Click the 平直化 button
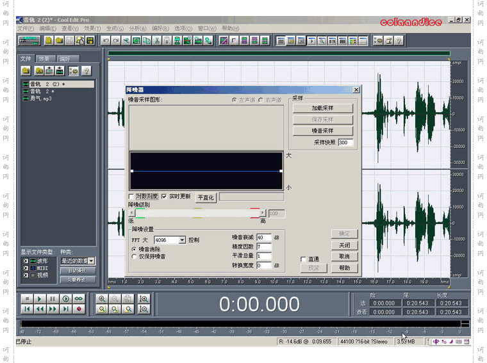Screen dimensions: 487x363 pos(206,197)
